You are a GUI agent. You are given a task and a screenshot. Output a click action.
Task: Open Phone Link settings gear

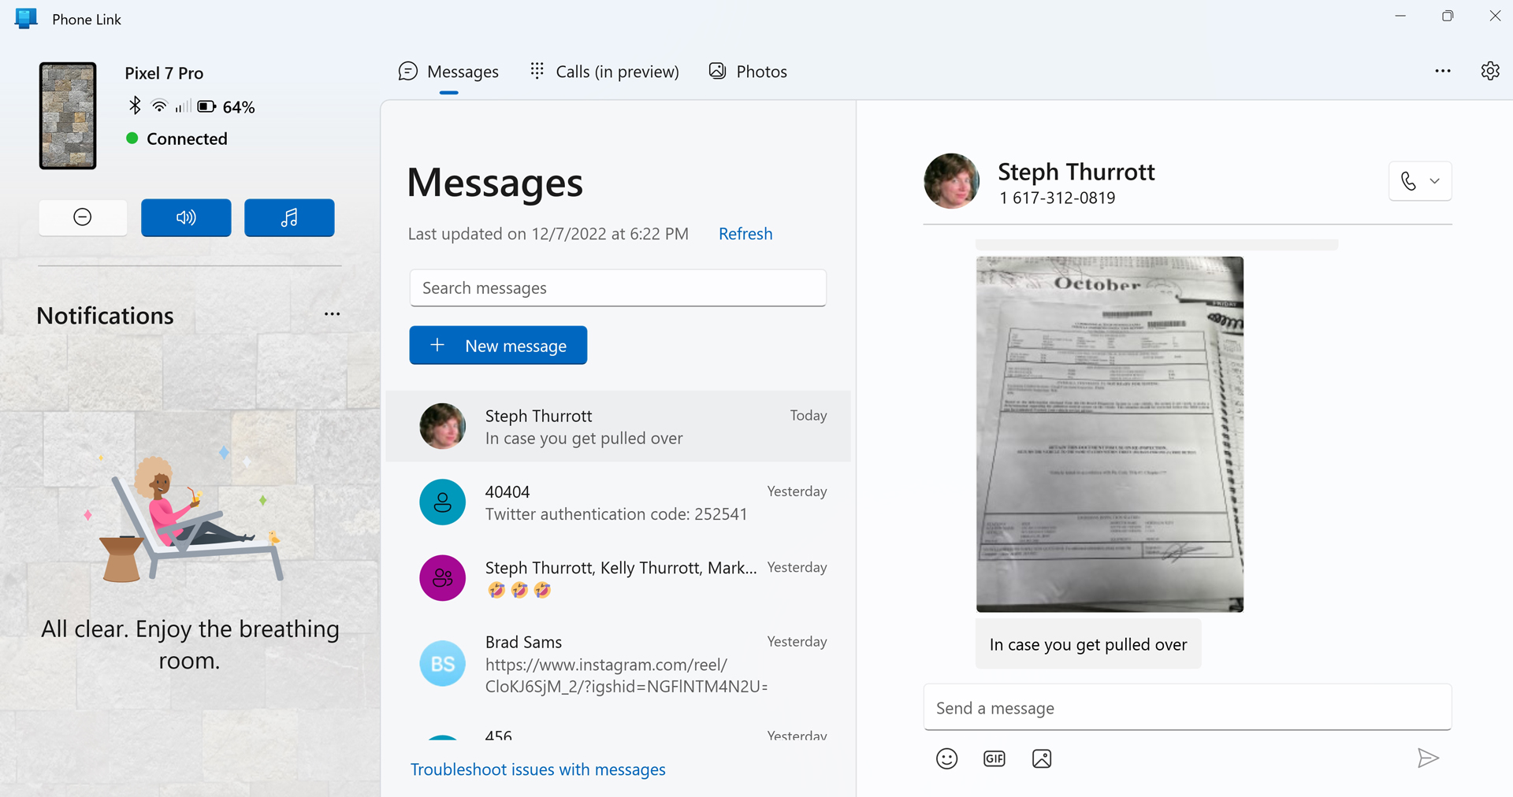(1490, 71)
